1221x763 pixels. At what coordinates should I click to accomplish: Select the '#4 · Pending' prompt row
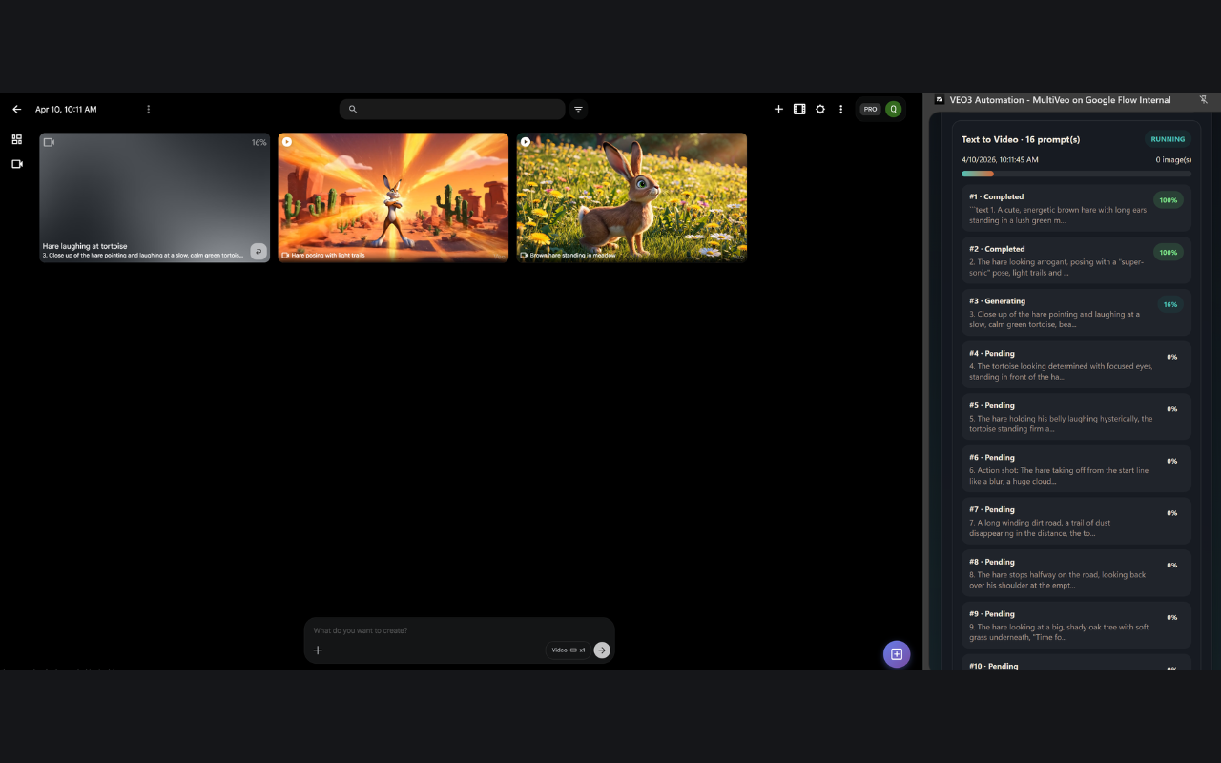[x=1076, y=364]
